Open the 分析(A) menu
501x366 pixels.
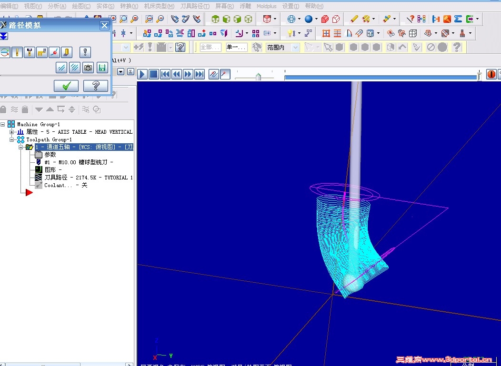57,6
